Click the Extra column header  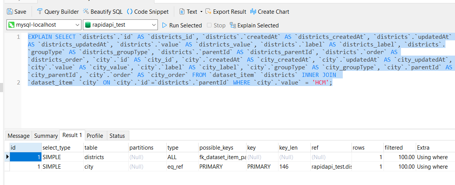(x=435, y=148)
